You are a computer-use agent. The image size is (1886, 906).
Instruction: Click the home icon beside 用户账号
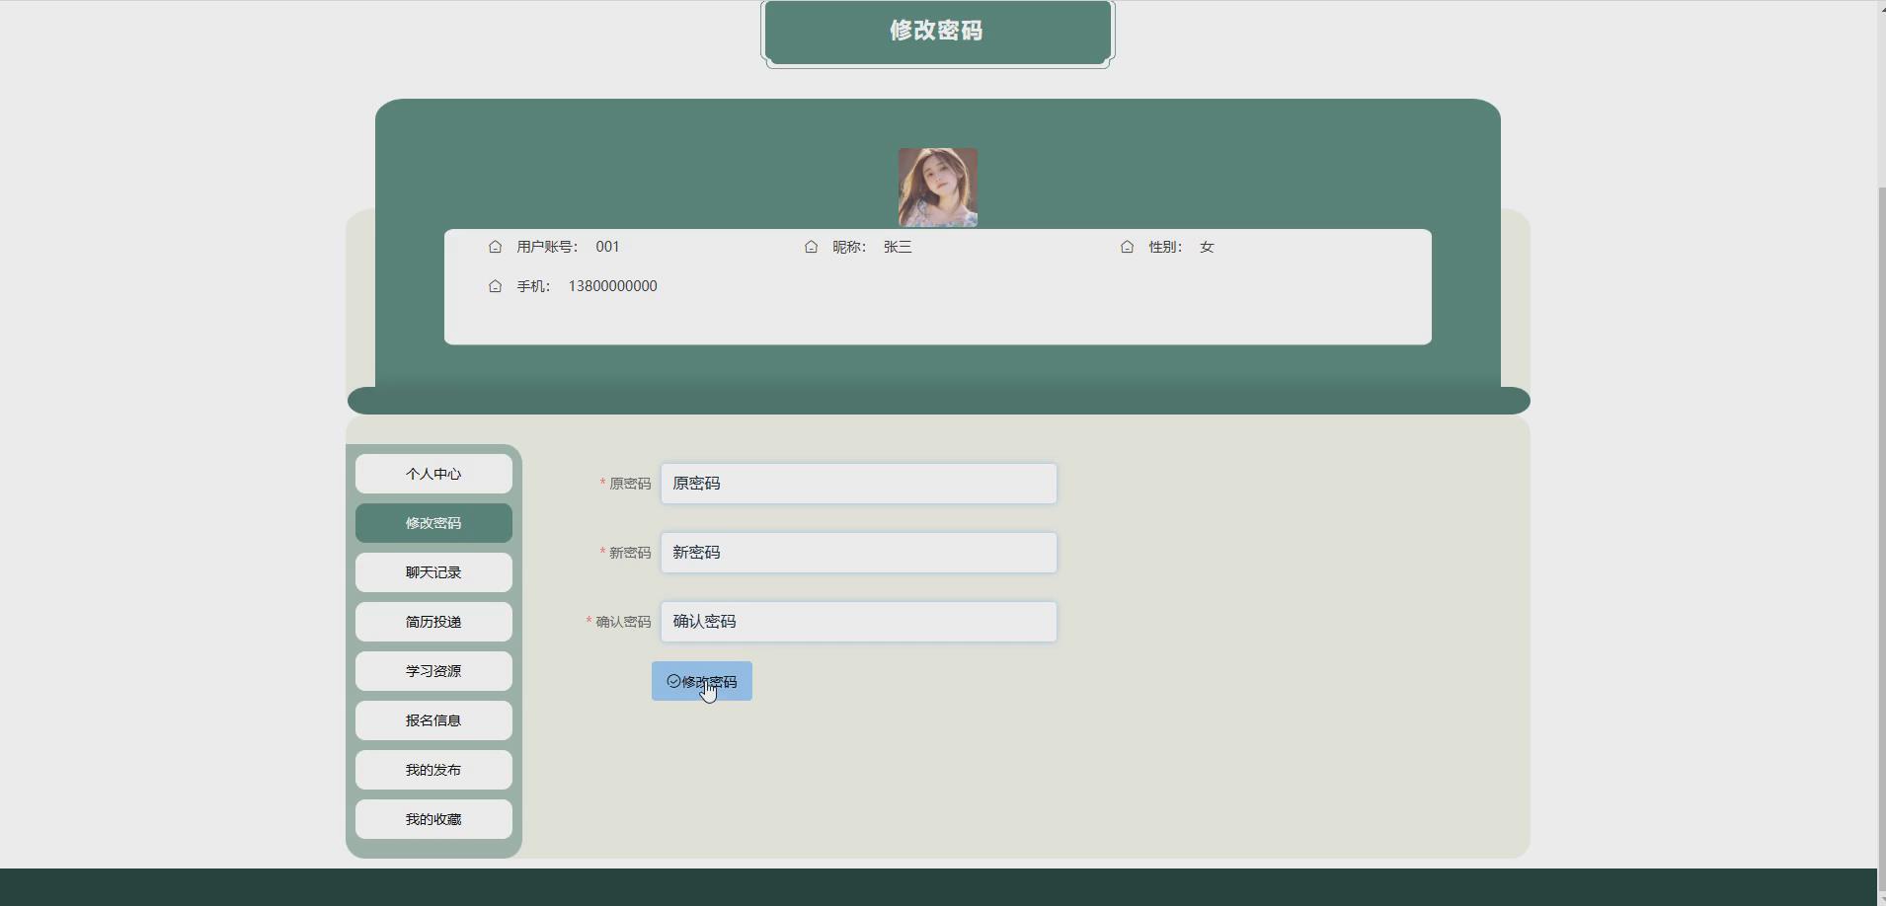click(497, 247)
